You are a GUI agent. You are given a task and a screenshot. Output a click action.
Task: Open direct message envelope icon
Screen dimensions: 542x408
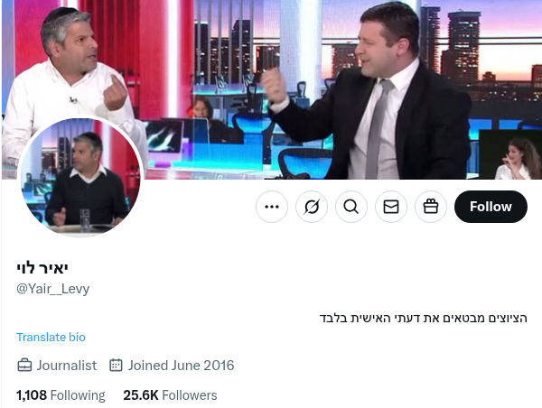pos(391,207)
